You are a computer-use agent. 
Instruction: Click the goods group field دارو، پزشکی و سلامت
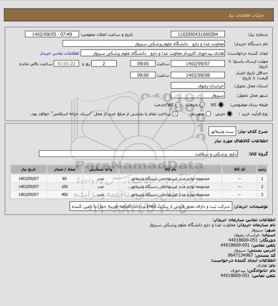click(x=138, y=154)
